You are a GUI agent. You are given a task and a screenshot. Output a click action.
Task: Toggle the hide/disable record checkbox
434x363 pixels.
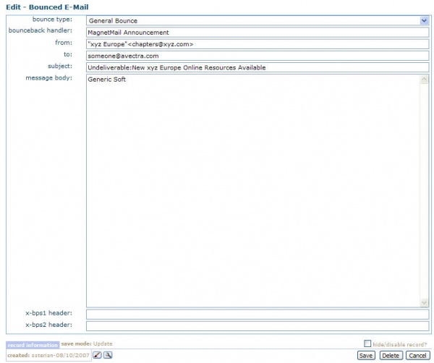(367, 343)
